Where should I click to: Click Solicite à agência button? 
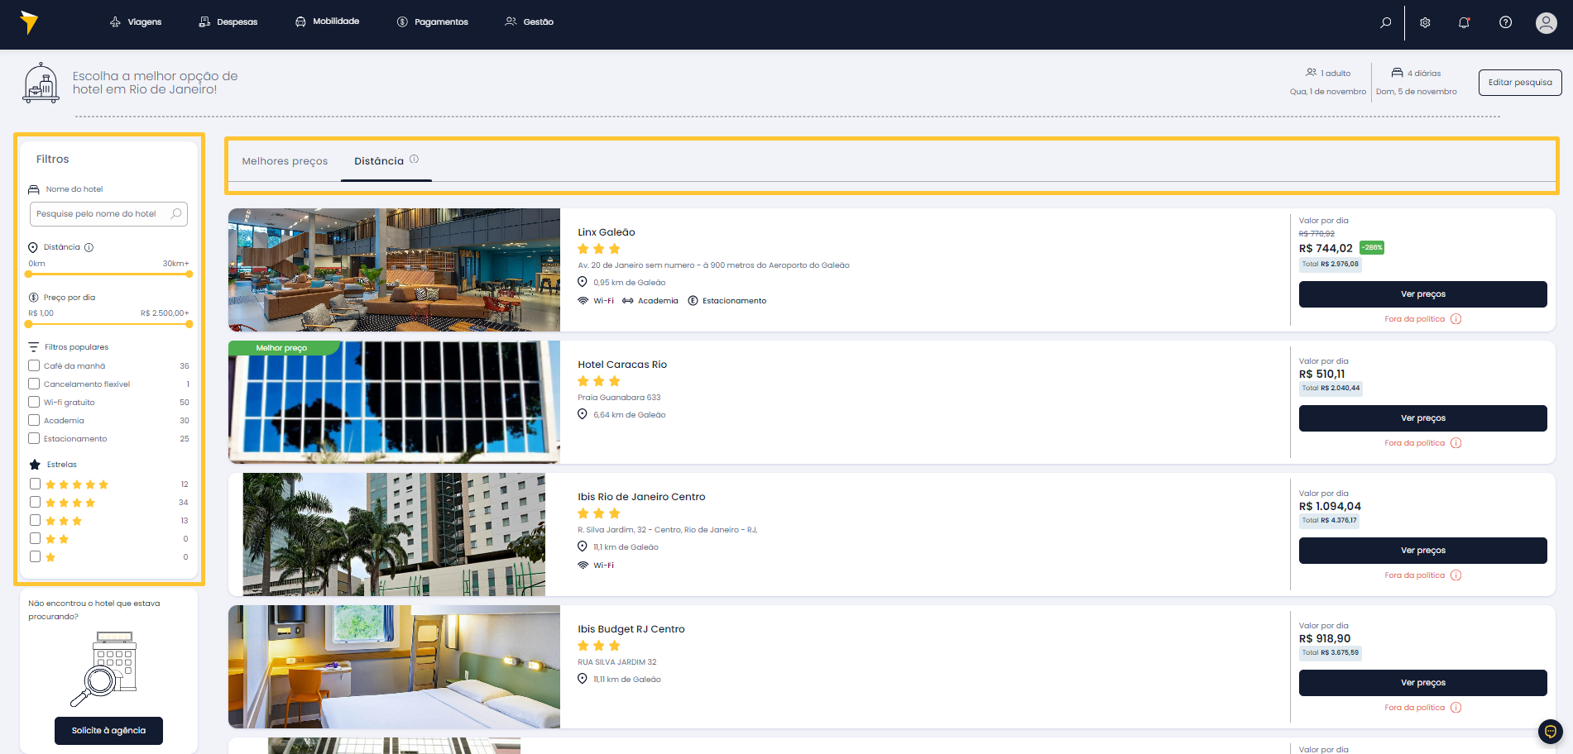(108, 731)
